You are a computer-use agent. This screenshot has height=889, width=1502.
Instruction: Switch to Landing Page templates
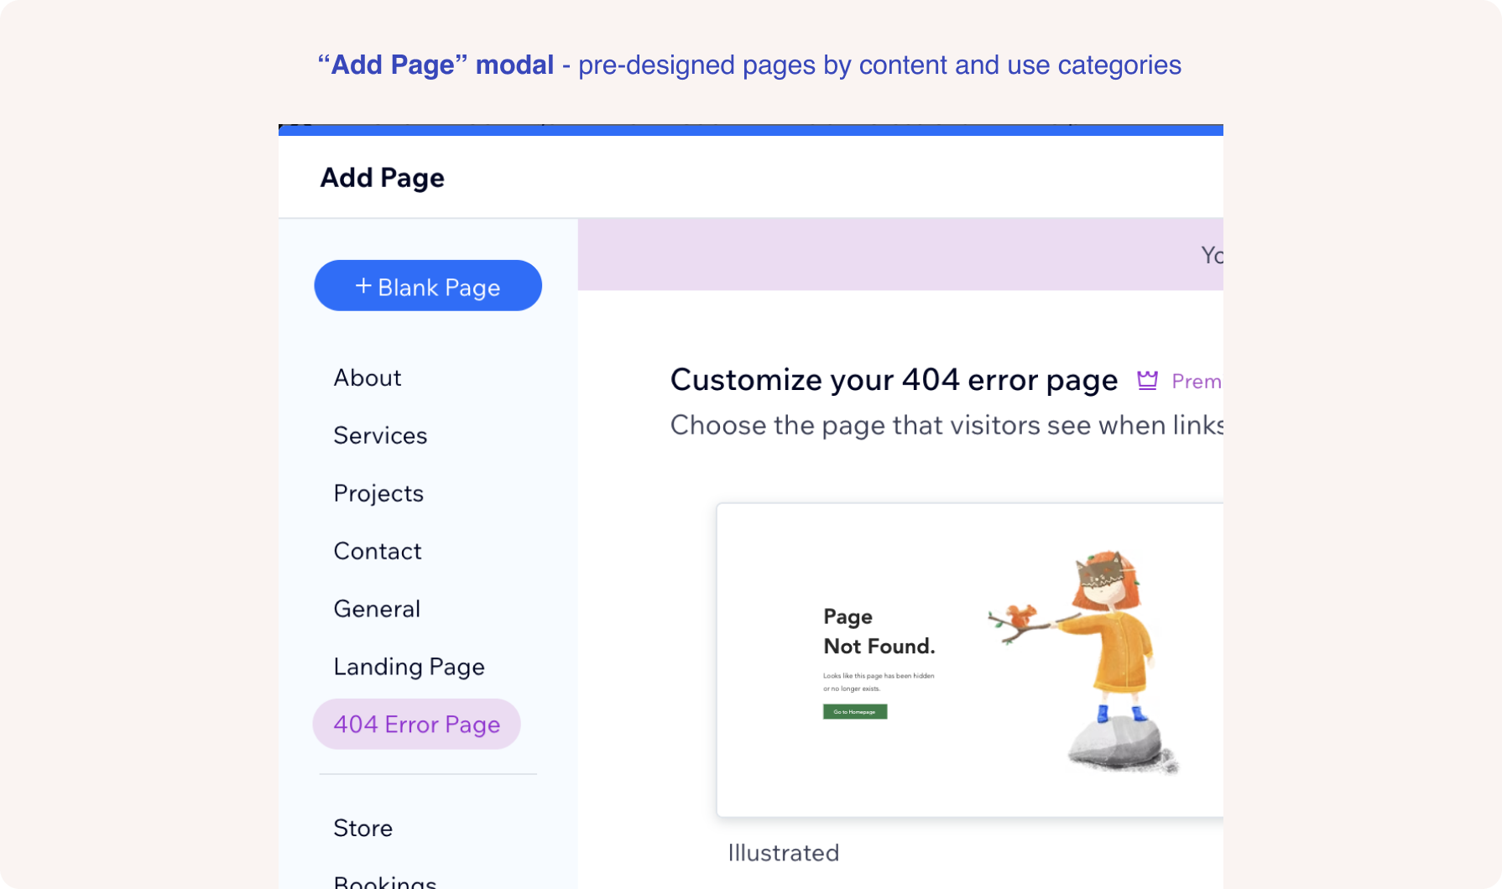click(409, 668)
